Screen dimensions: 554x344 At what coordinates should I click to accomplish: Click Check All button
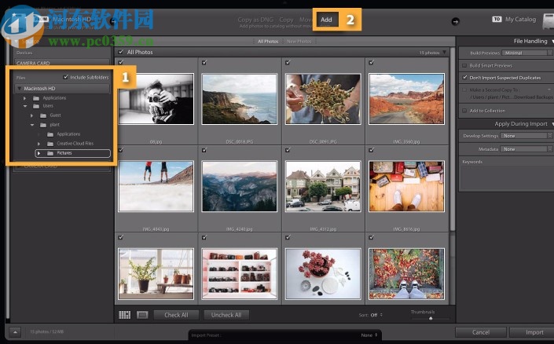[176, 315]
